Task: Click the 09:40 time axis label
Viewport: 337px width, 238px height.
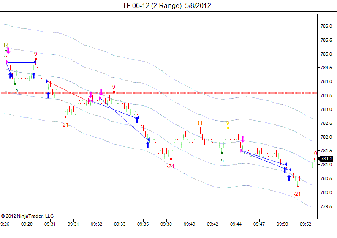Action: pos(189,224)
